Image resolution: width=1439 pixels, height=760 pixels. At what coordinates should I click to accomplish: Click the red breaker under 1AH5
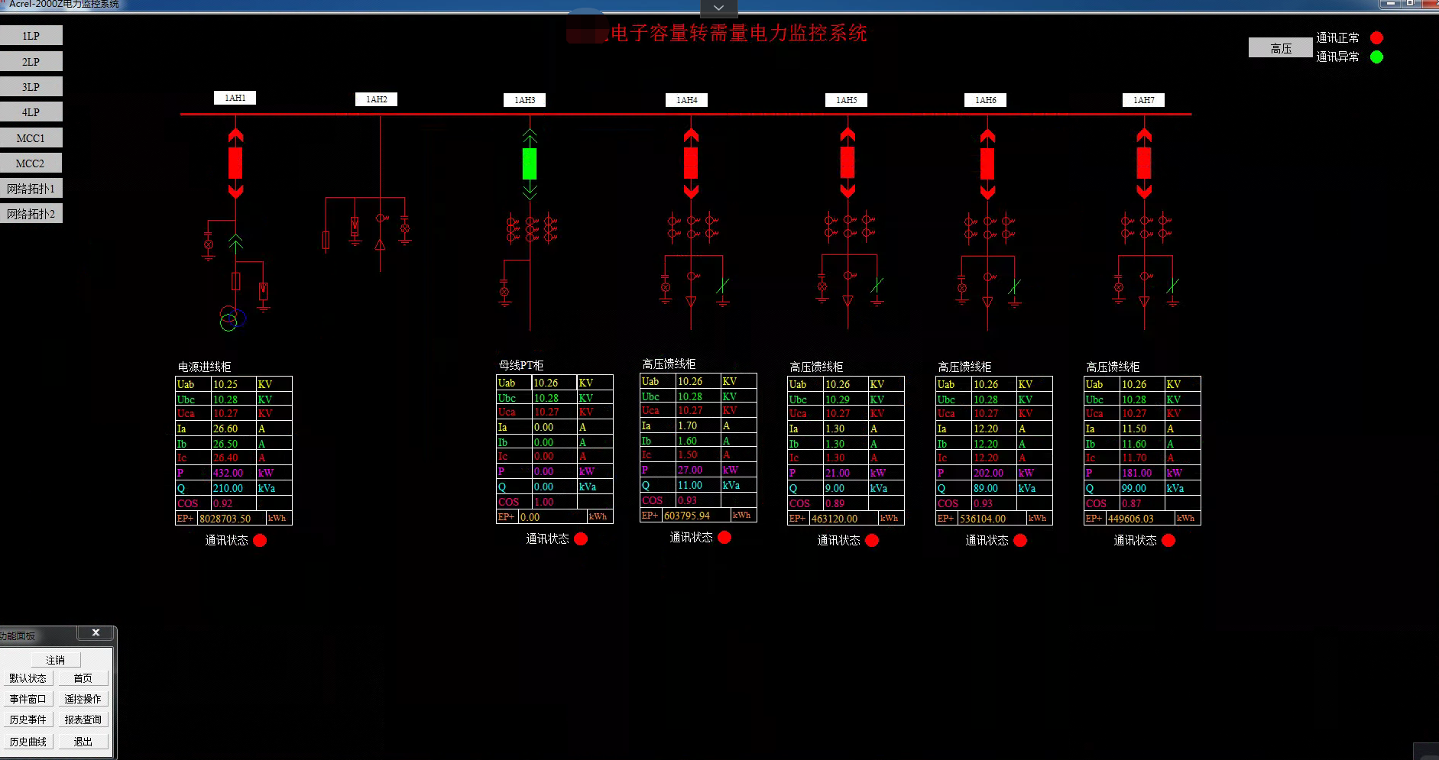click(x=848, y=163)
